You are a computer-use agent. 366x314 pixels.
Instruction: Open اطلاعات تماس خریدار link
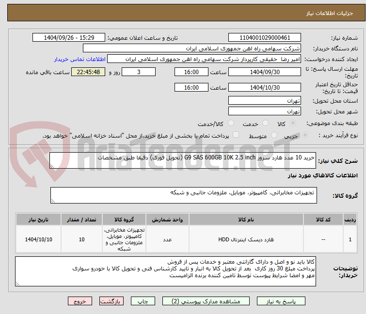pos(80,59)
